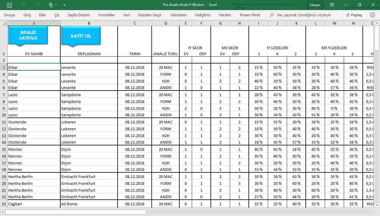Select the 'Sampdoria' cell in row 7
The image size is (380, 216).
coord(89,95)
